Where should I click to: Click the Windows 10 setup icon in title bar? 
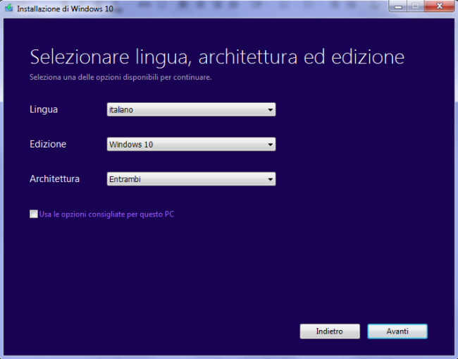pyautogui.click(x=8, y=8)
